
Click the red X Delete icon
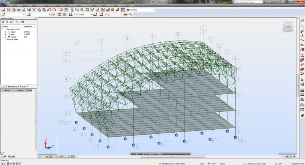pyautogui.click(x=34, y=10)
